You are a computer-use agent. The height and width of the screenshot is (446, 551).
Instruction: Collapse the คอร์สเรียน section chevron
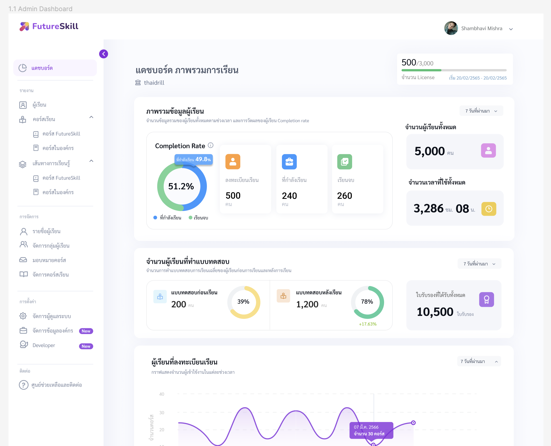[92, 117]
